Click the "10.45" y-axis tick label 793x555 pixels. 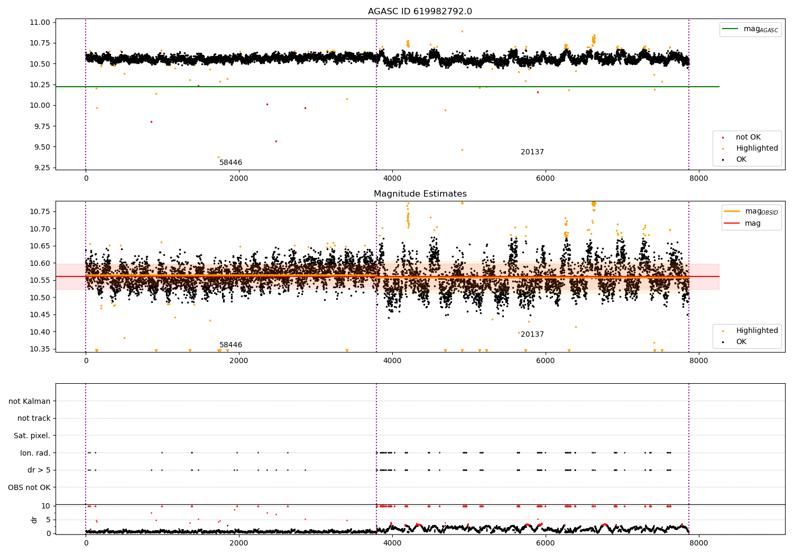click(40, 315)
